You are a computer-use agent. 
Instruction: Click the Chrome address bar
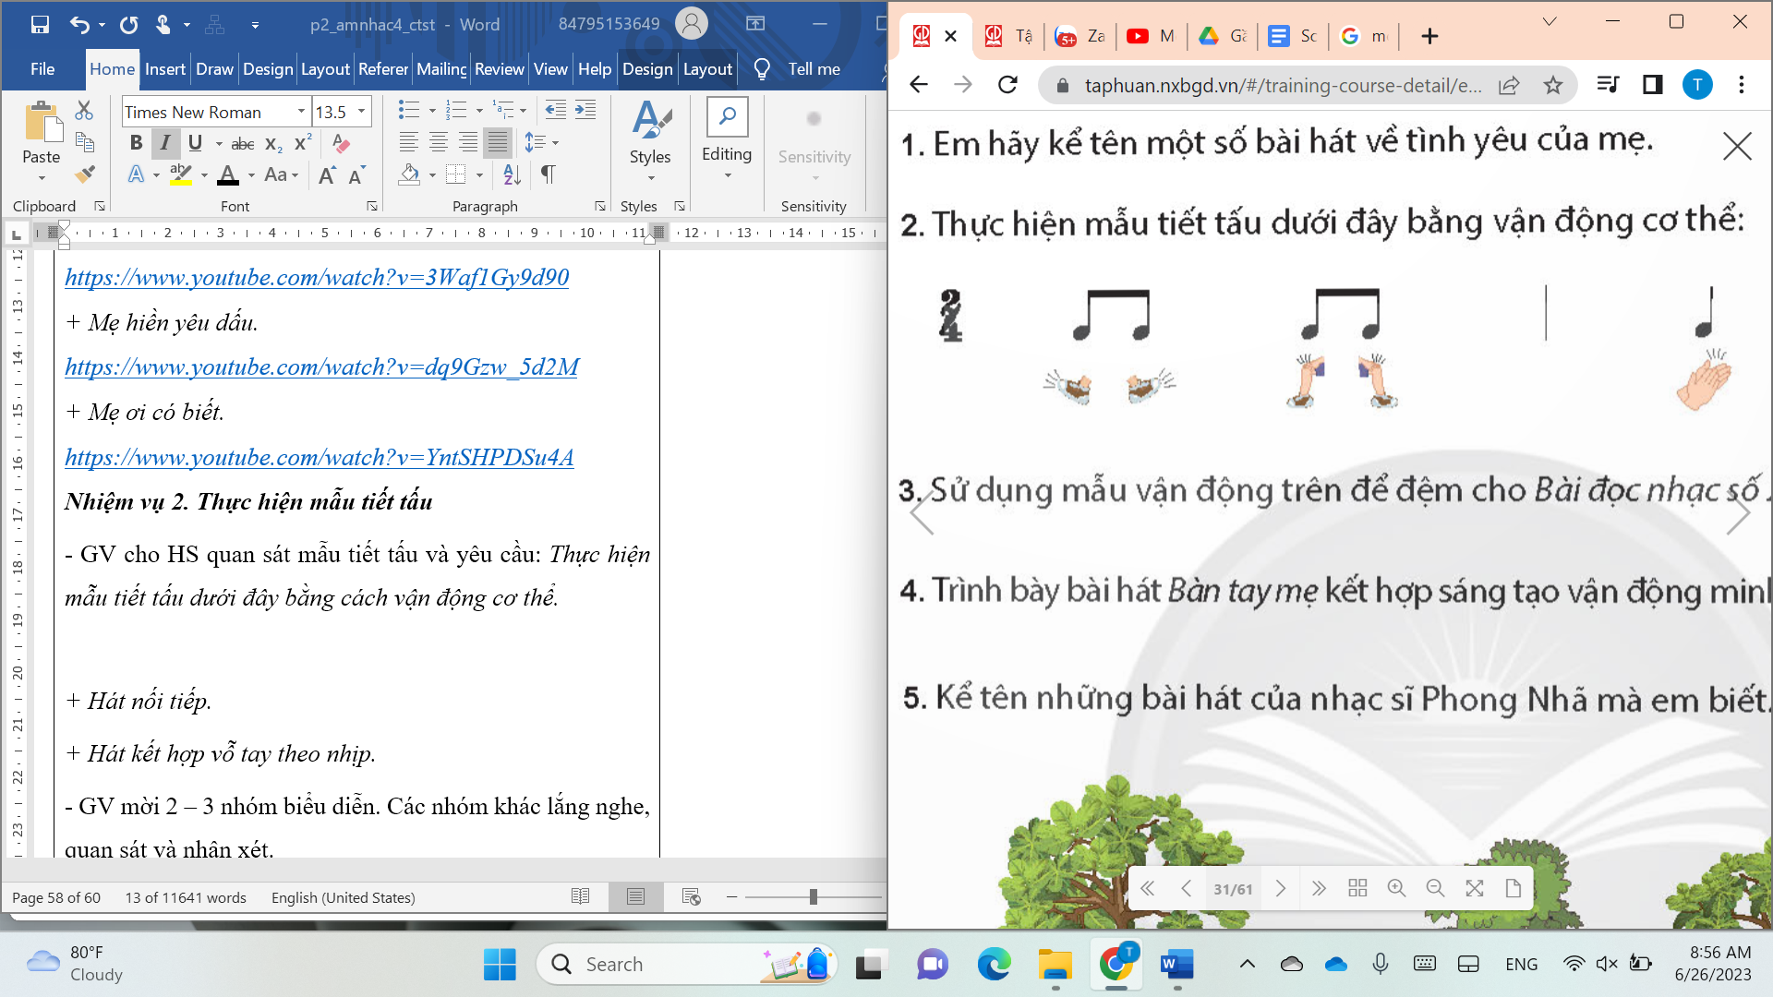coord(1282,85)
